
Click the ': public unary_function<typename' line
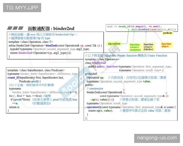129,67
